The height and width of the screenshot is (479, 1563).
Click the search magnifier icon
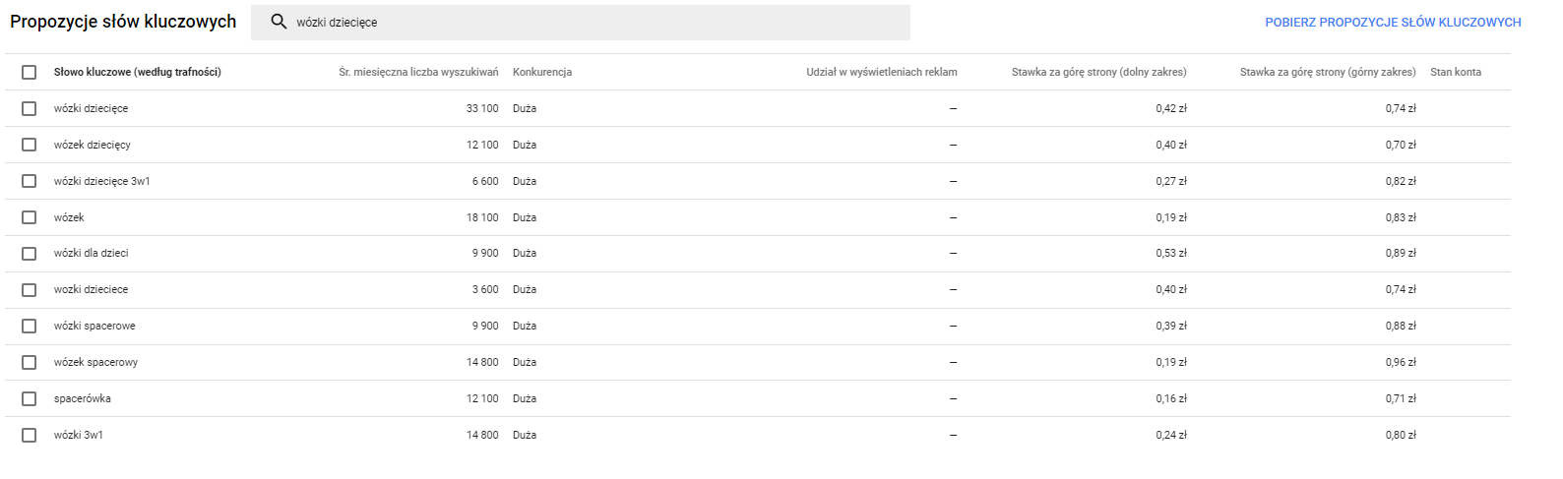click(279, 22)
